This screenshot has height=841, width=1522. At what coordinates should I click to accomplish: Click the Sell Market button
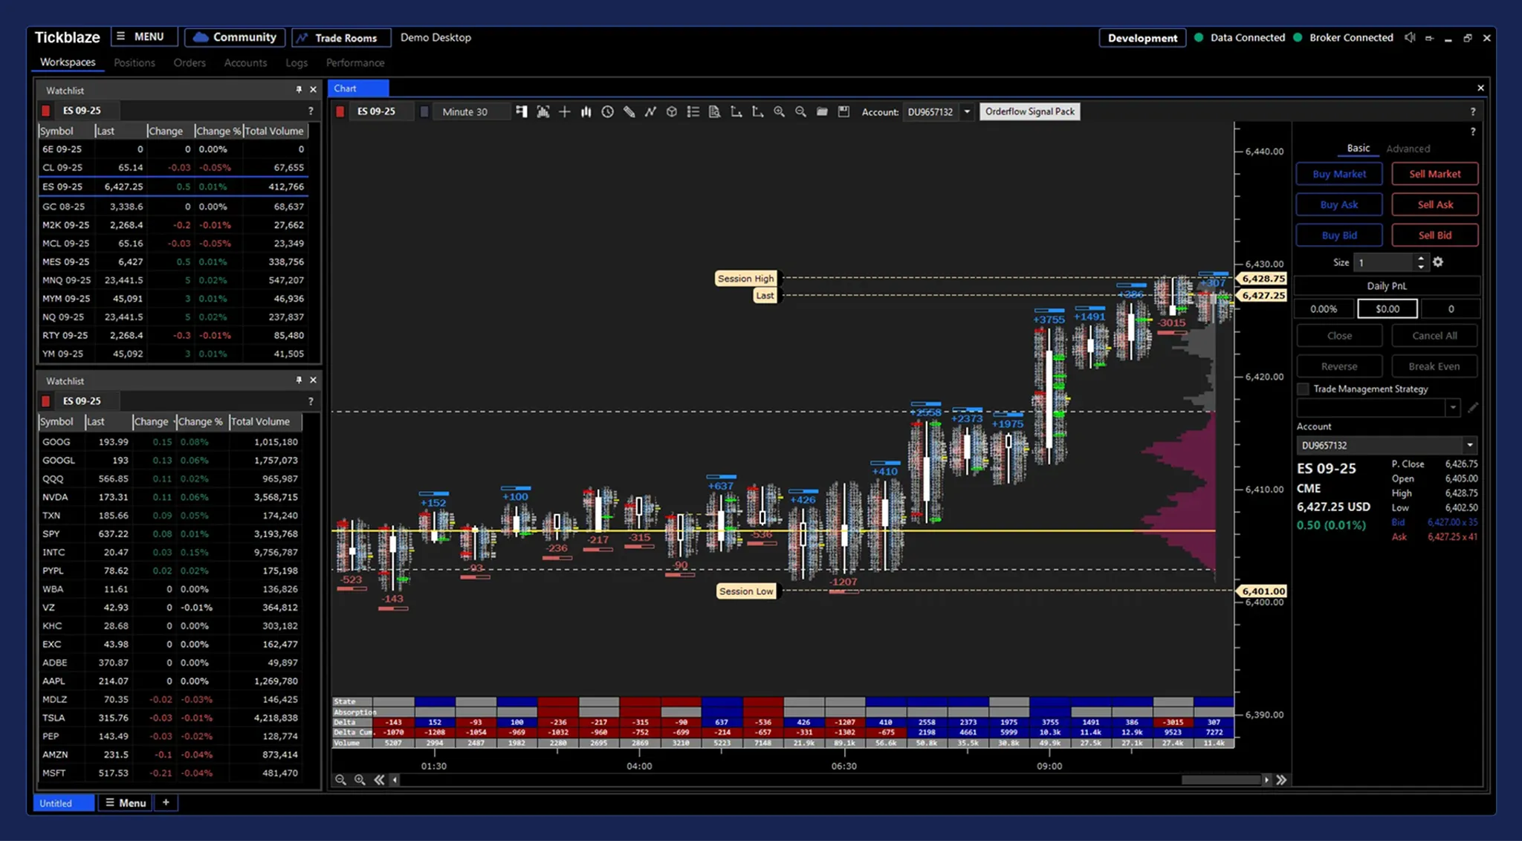(1435, 174)
